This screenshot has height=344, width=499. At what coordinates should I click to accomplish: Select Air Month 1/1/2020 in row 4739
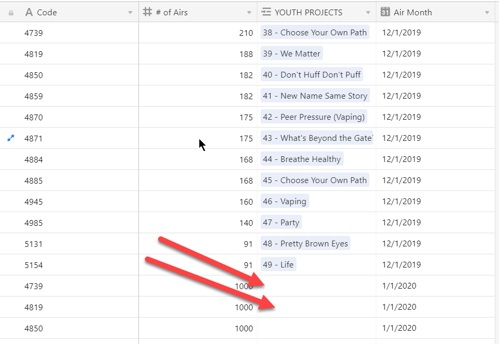point(436,286)
